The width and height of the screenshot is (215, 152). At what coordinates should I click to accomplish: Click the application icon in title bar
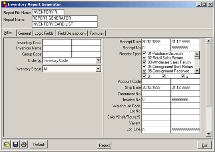tap(4, 4)
